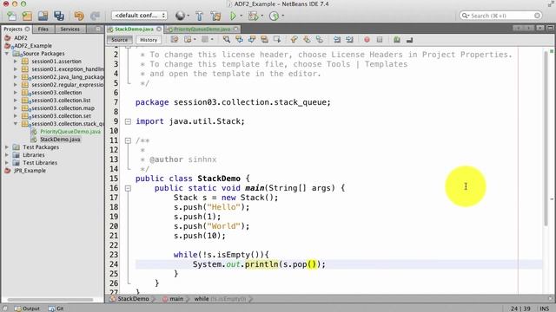Open dropdown arrow beside Run icon
The height and width of the screenshot is (312, 556).
click(x=242, y=16)
